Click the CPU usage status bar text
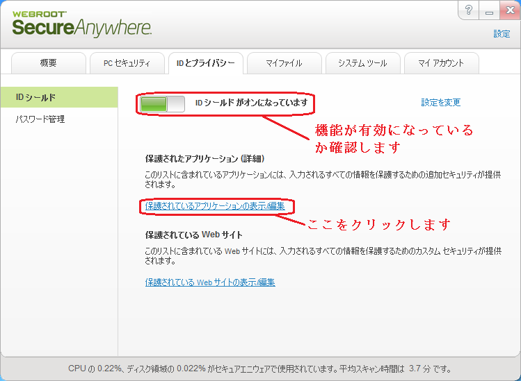 (260, 369)
